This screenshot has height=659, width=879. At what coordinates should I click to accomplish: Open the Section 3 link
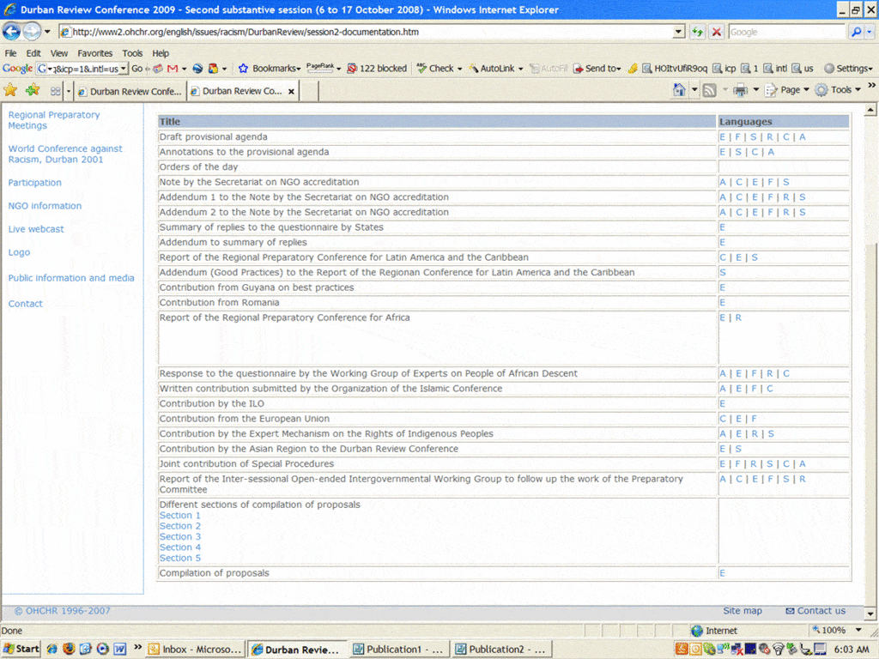point(180,536)
